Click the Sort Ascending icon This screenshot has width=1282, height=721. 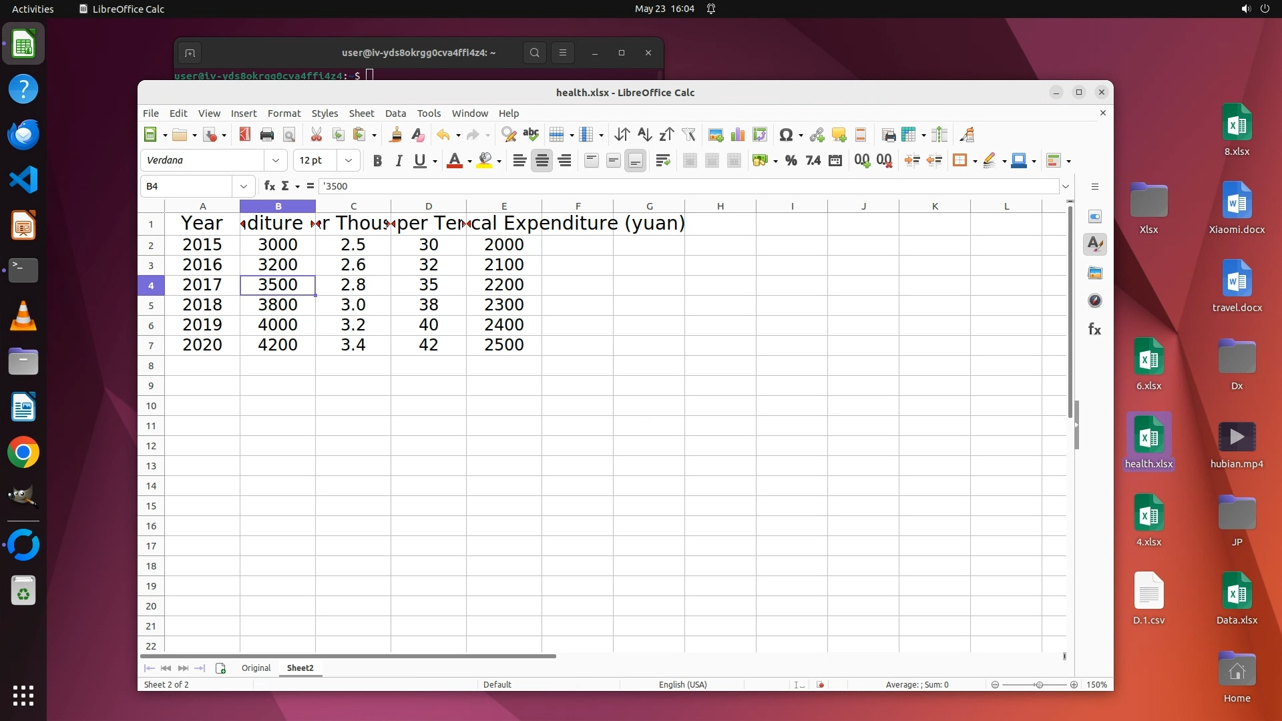point(644,135)
